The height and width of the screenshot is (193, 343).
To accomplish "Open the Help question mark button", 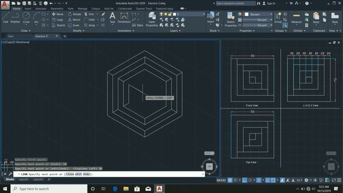I will point(307,3).
